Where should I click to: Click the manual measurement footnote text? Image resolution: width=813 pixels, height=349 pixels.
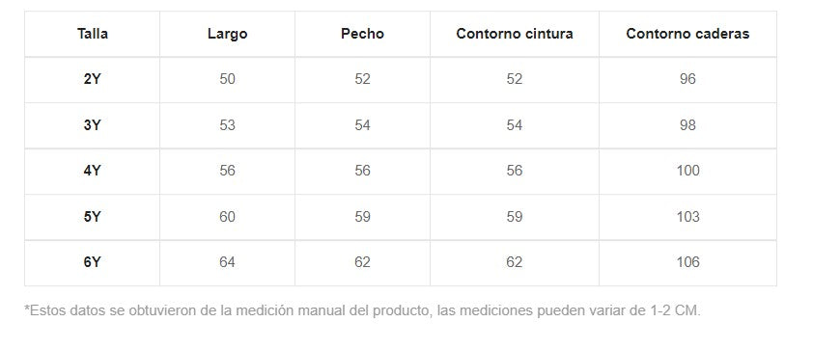[362, 310]
